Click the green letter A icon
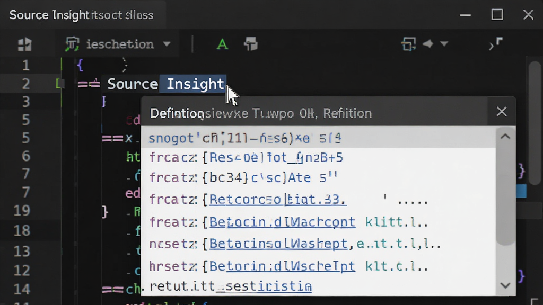This screenshot has width=543, height=305. click(222, 44)
